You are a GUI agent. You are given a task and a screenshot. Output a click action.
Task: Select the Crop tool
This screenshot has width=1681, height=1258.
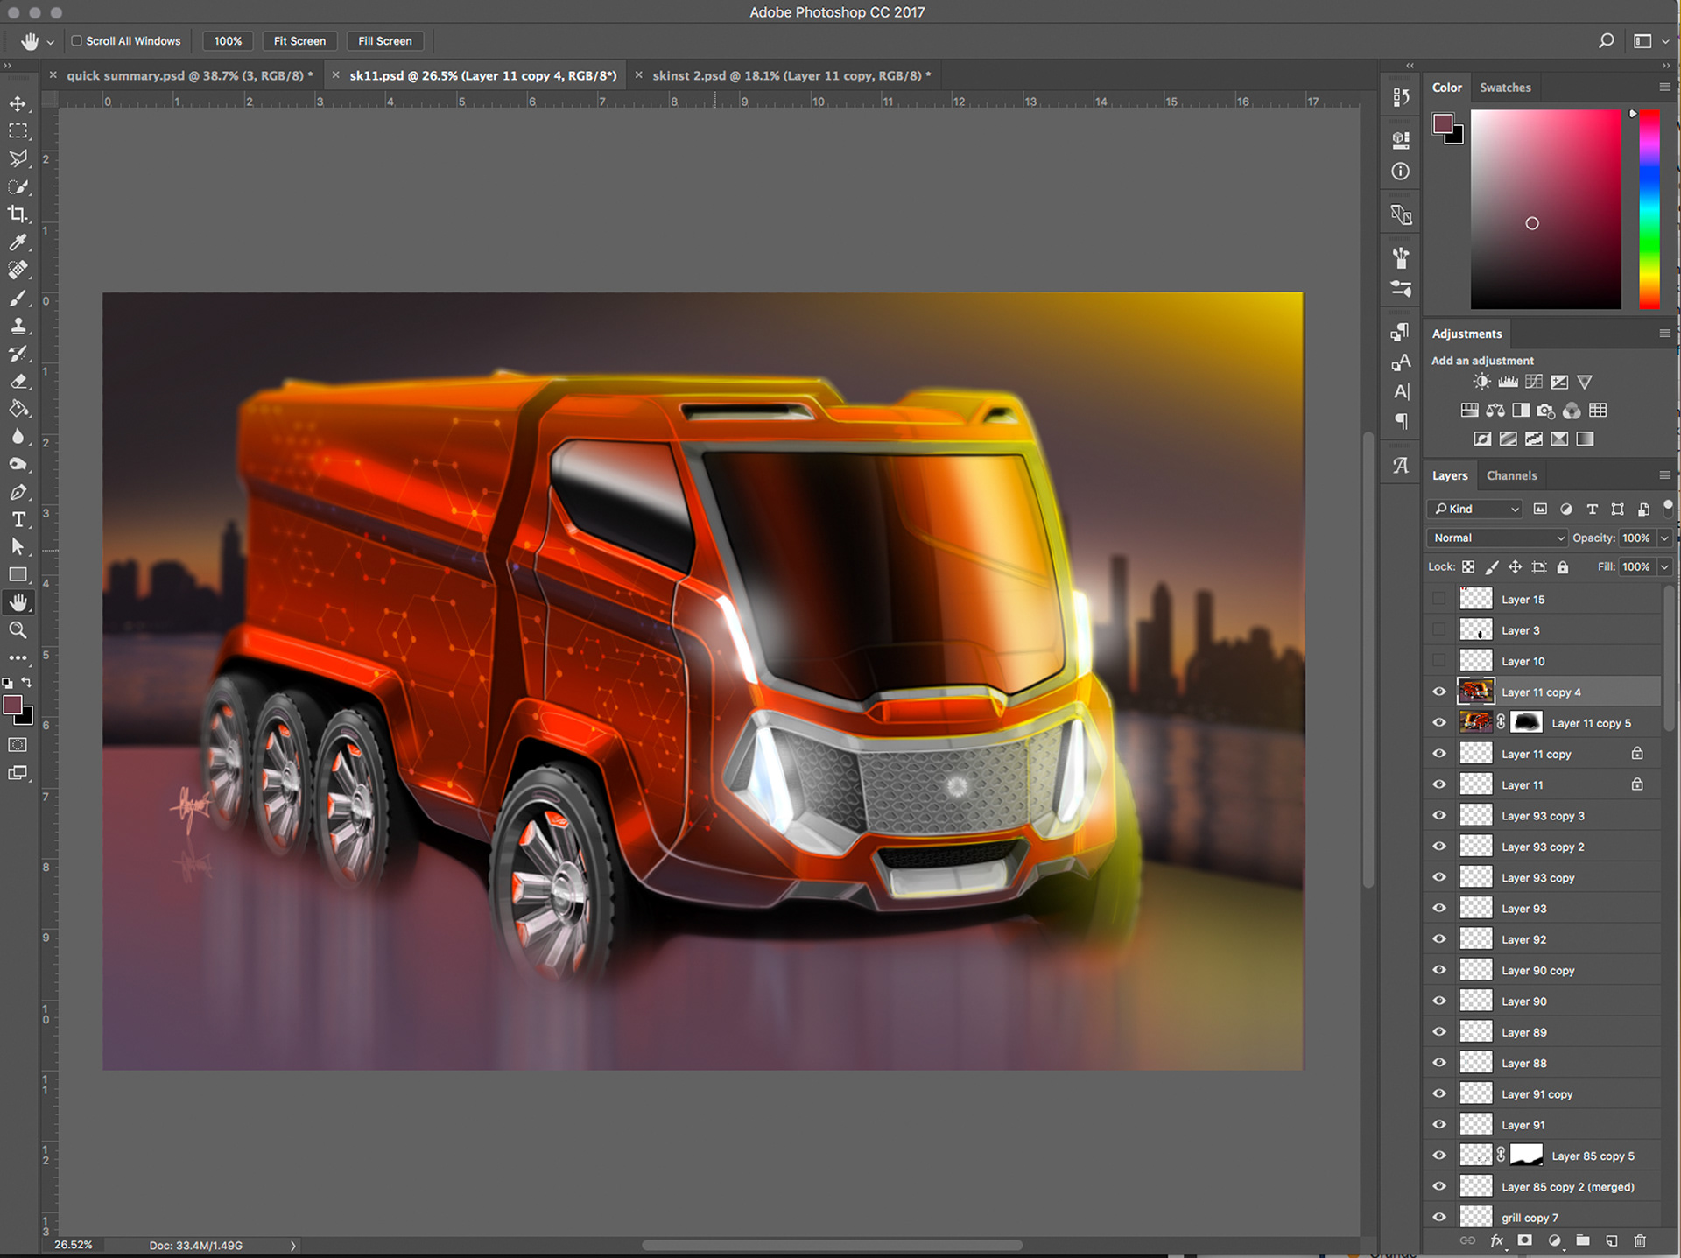tap(18, 214)
